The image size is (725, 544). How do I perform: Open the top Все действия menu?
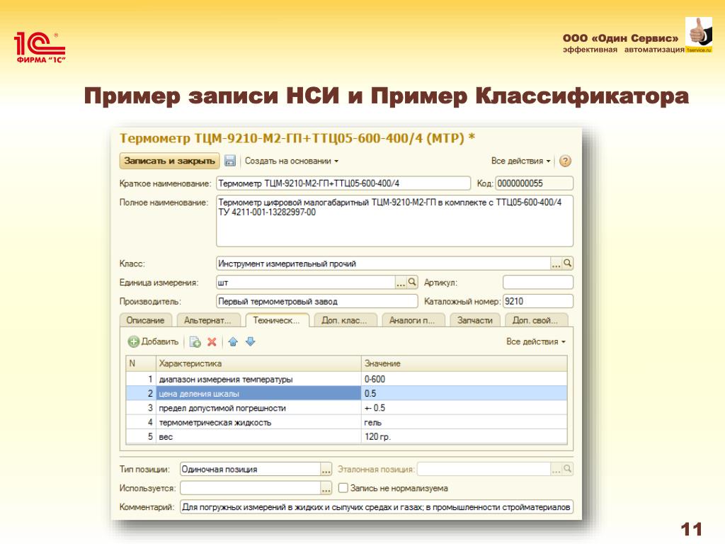click(x=520, y=161)
